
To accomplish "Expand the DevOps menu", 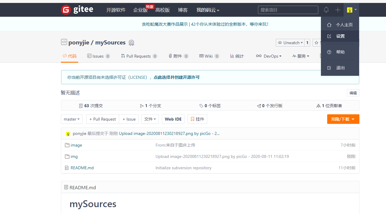I will tap(269, 56).
